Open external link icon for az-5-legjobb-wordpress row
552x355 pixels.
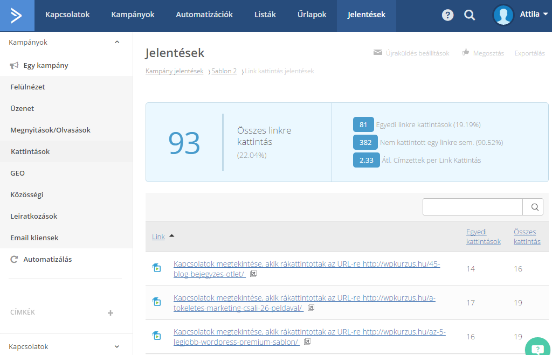click(307, 342)
